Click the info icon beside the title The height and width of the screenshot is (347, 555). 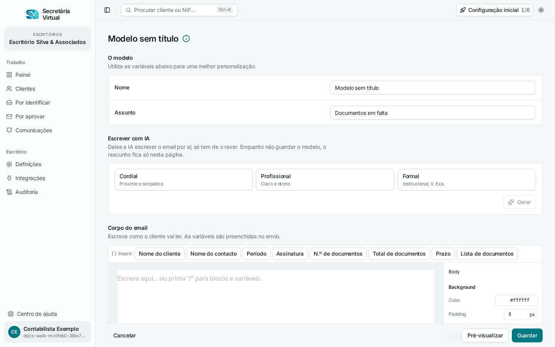[x=186, y=39]
